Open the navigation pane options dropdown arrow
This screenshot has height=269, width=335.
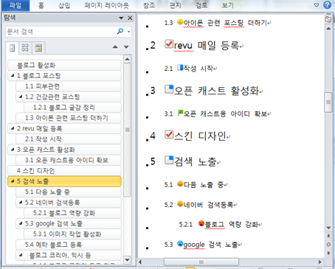point(121,18)
